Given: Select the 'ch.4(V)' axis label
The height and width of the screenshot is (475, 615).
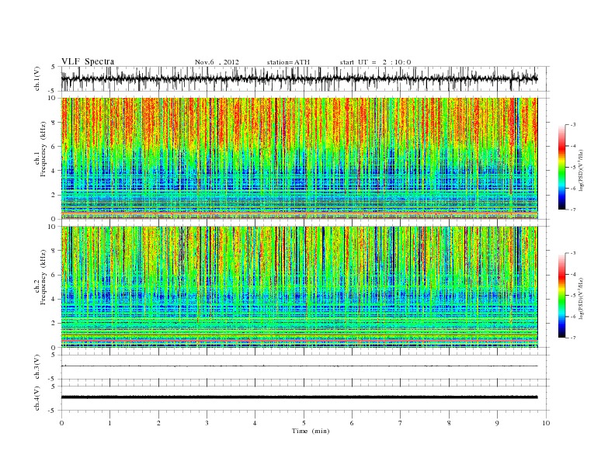Looking at the screenshot, I should 37,398.
